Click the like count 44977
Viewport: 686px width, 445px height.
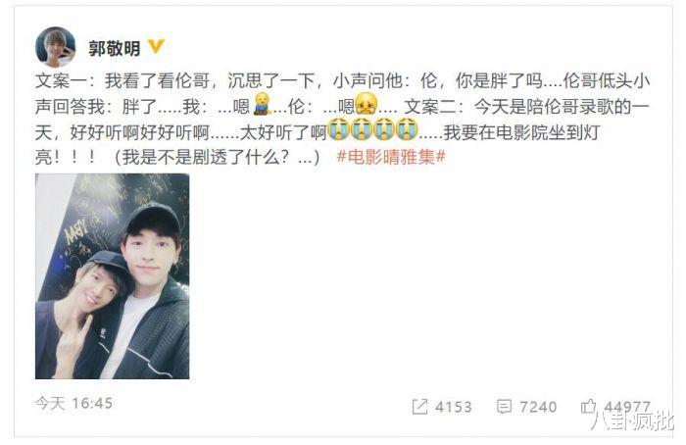point(627,407)
